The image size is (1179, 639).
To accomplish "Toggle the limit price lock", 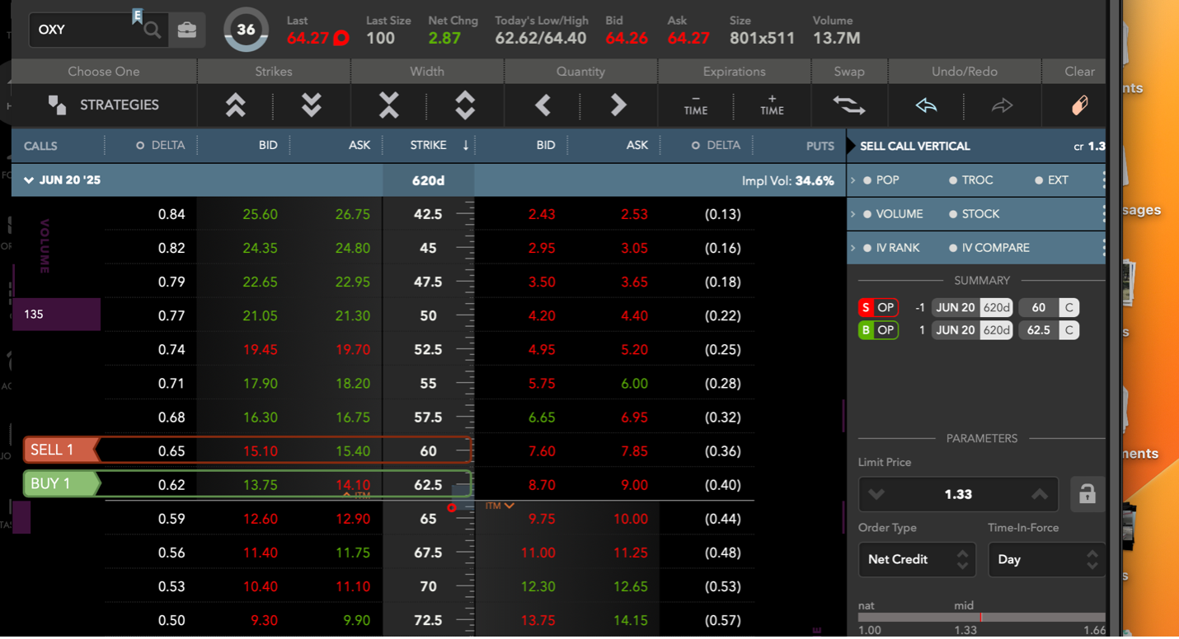I will (x=1087, y=494).
